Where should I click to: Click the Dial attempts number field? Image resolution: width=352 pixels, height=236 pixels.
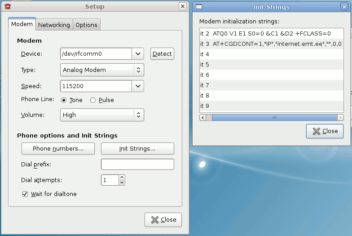[x=110, y=180]
